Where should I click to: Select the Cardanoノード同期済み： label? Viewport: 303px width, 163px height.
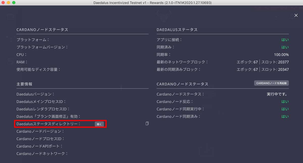pos(179,116)
